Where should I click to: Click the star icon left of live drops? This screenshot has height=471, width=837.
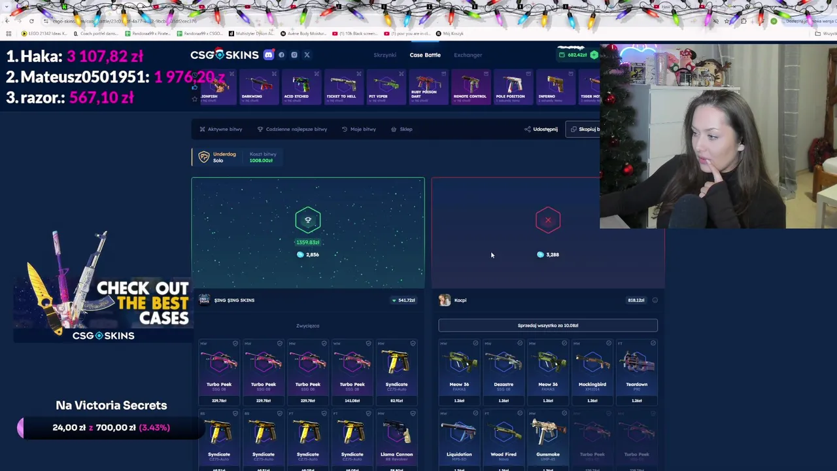pyautogui.click(x=195, y=99)
